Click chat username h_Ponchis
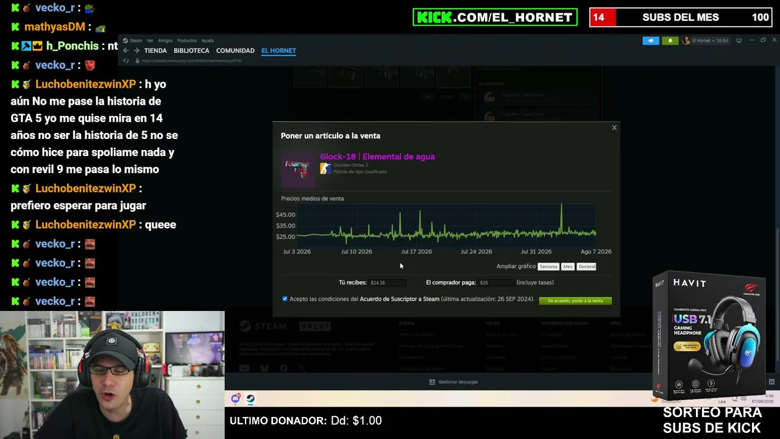Screen dimensions: 780x439 coord(73,46)
